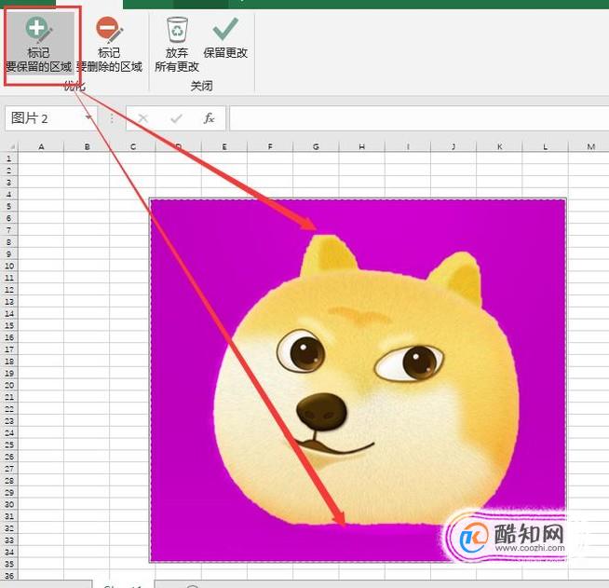Viewport: 609px width, 588px height.
Task: Select row 1 header
Action: pos(9,158)
